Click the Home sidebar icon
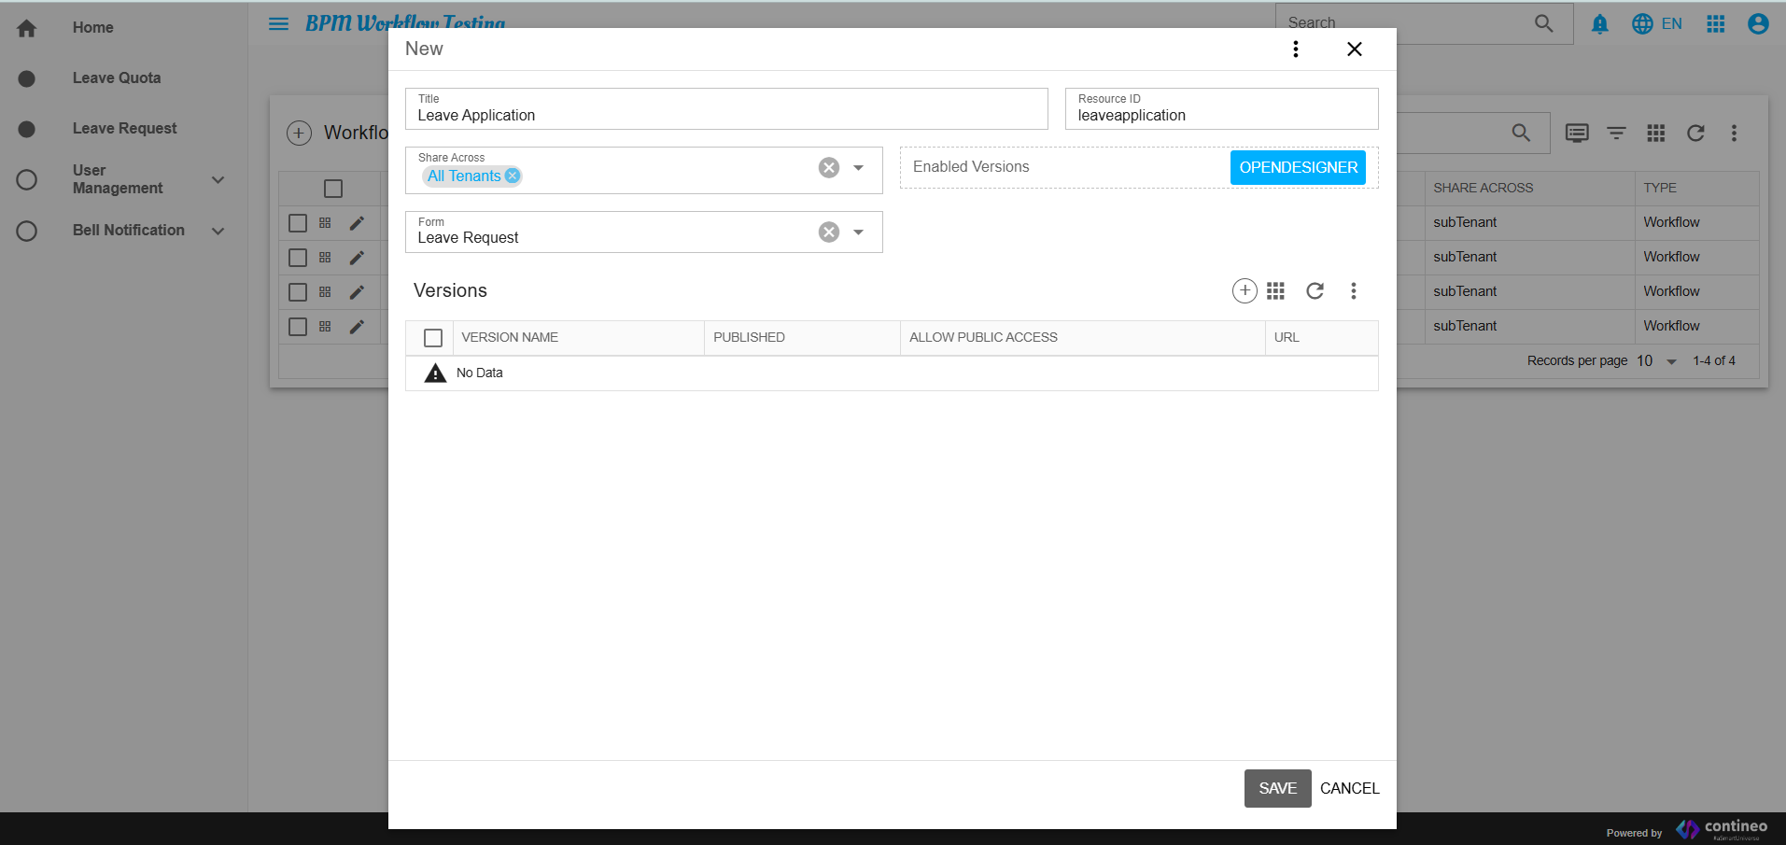 pos(27,28)
